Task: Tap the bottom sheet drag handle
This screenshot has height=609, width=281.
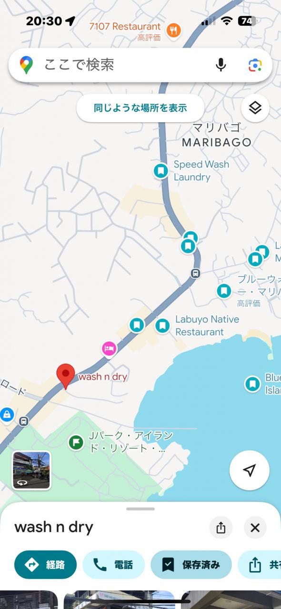Action: point(140,509)
